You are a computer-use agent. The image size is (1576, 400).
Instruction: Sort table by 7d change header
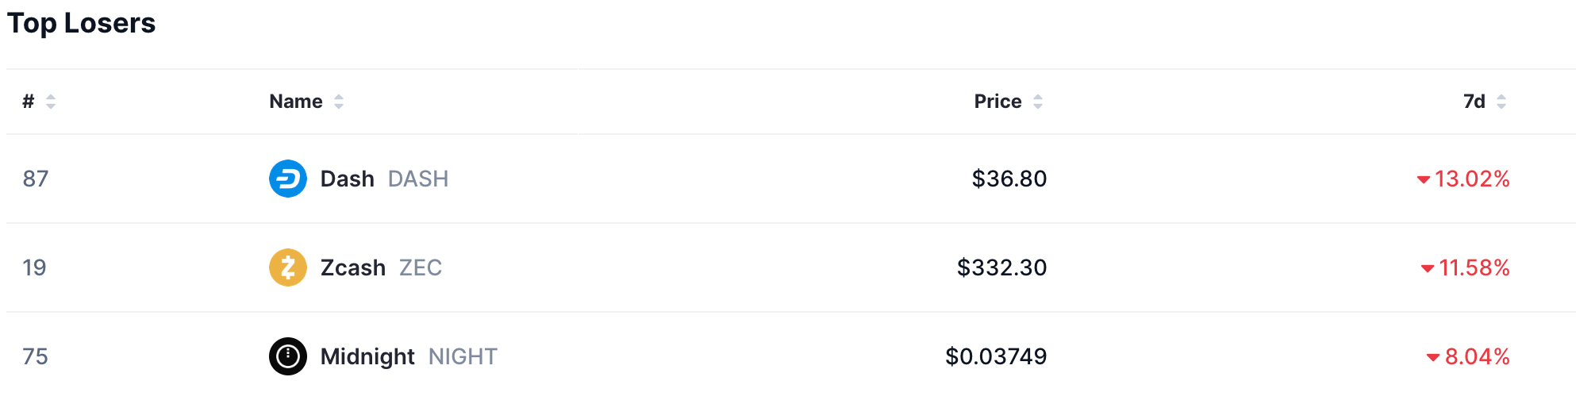pos(1474,102)
